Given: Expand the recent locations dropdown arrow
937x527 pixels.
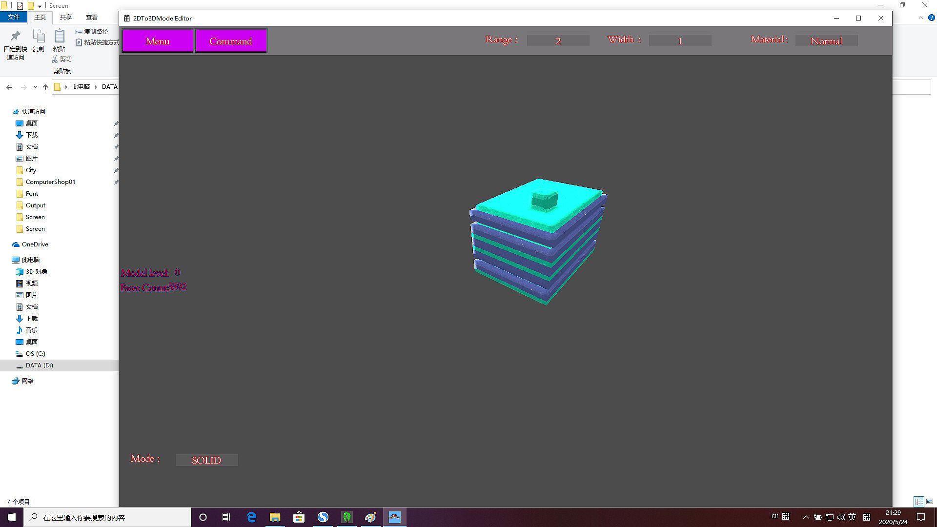Looking at the screenshot, I should tap(35, 87).
